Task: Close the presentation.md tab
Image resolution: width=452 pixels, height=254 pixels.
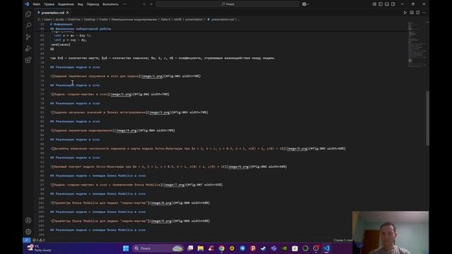Action: (x=67, y=13)
